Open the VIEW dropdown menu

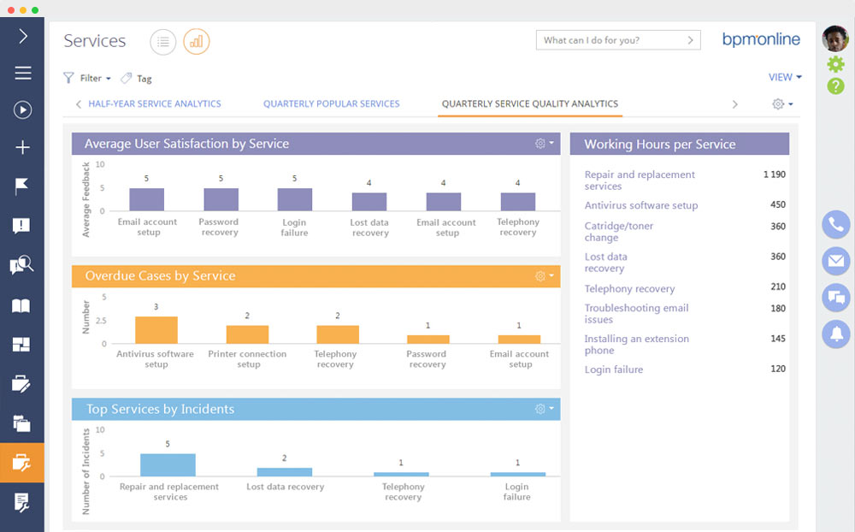[x=784, y=77]
